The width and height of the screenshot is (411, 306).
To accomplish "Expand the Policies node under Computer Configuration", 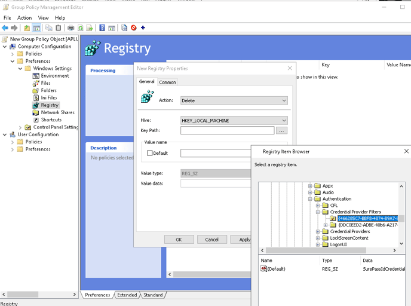I will 13,54.
